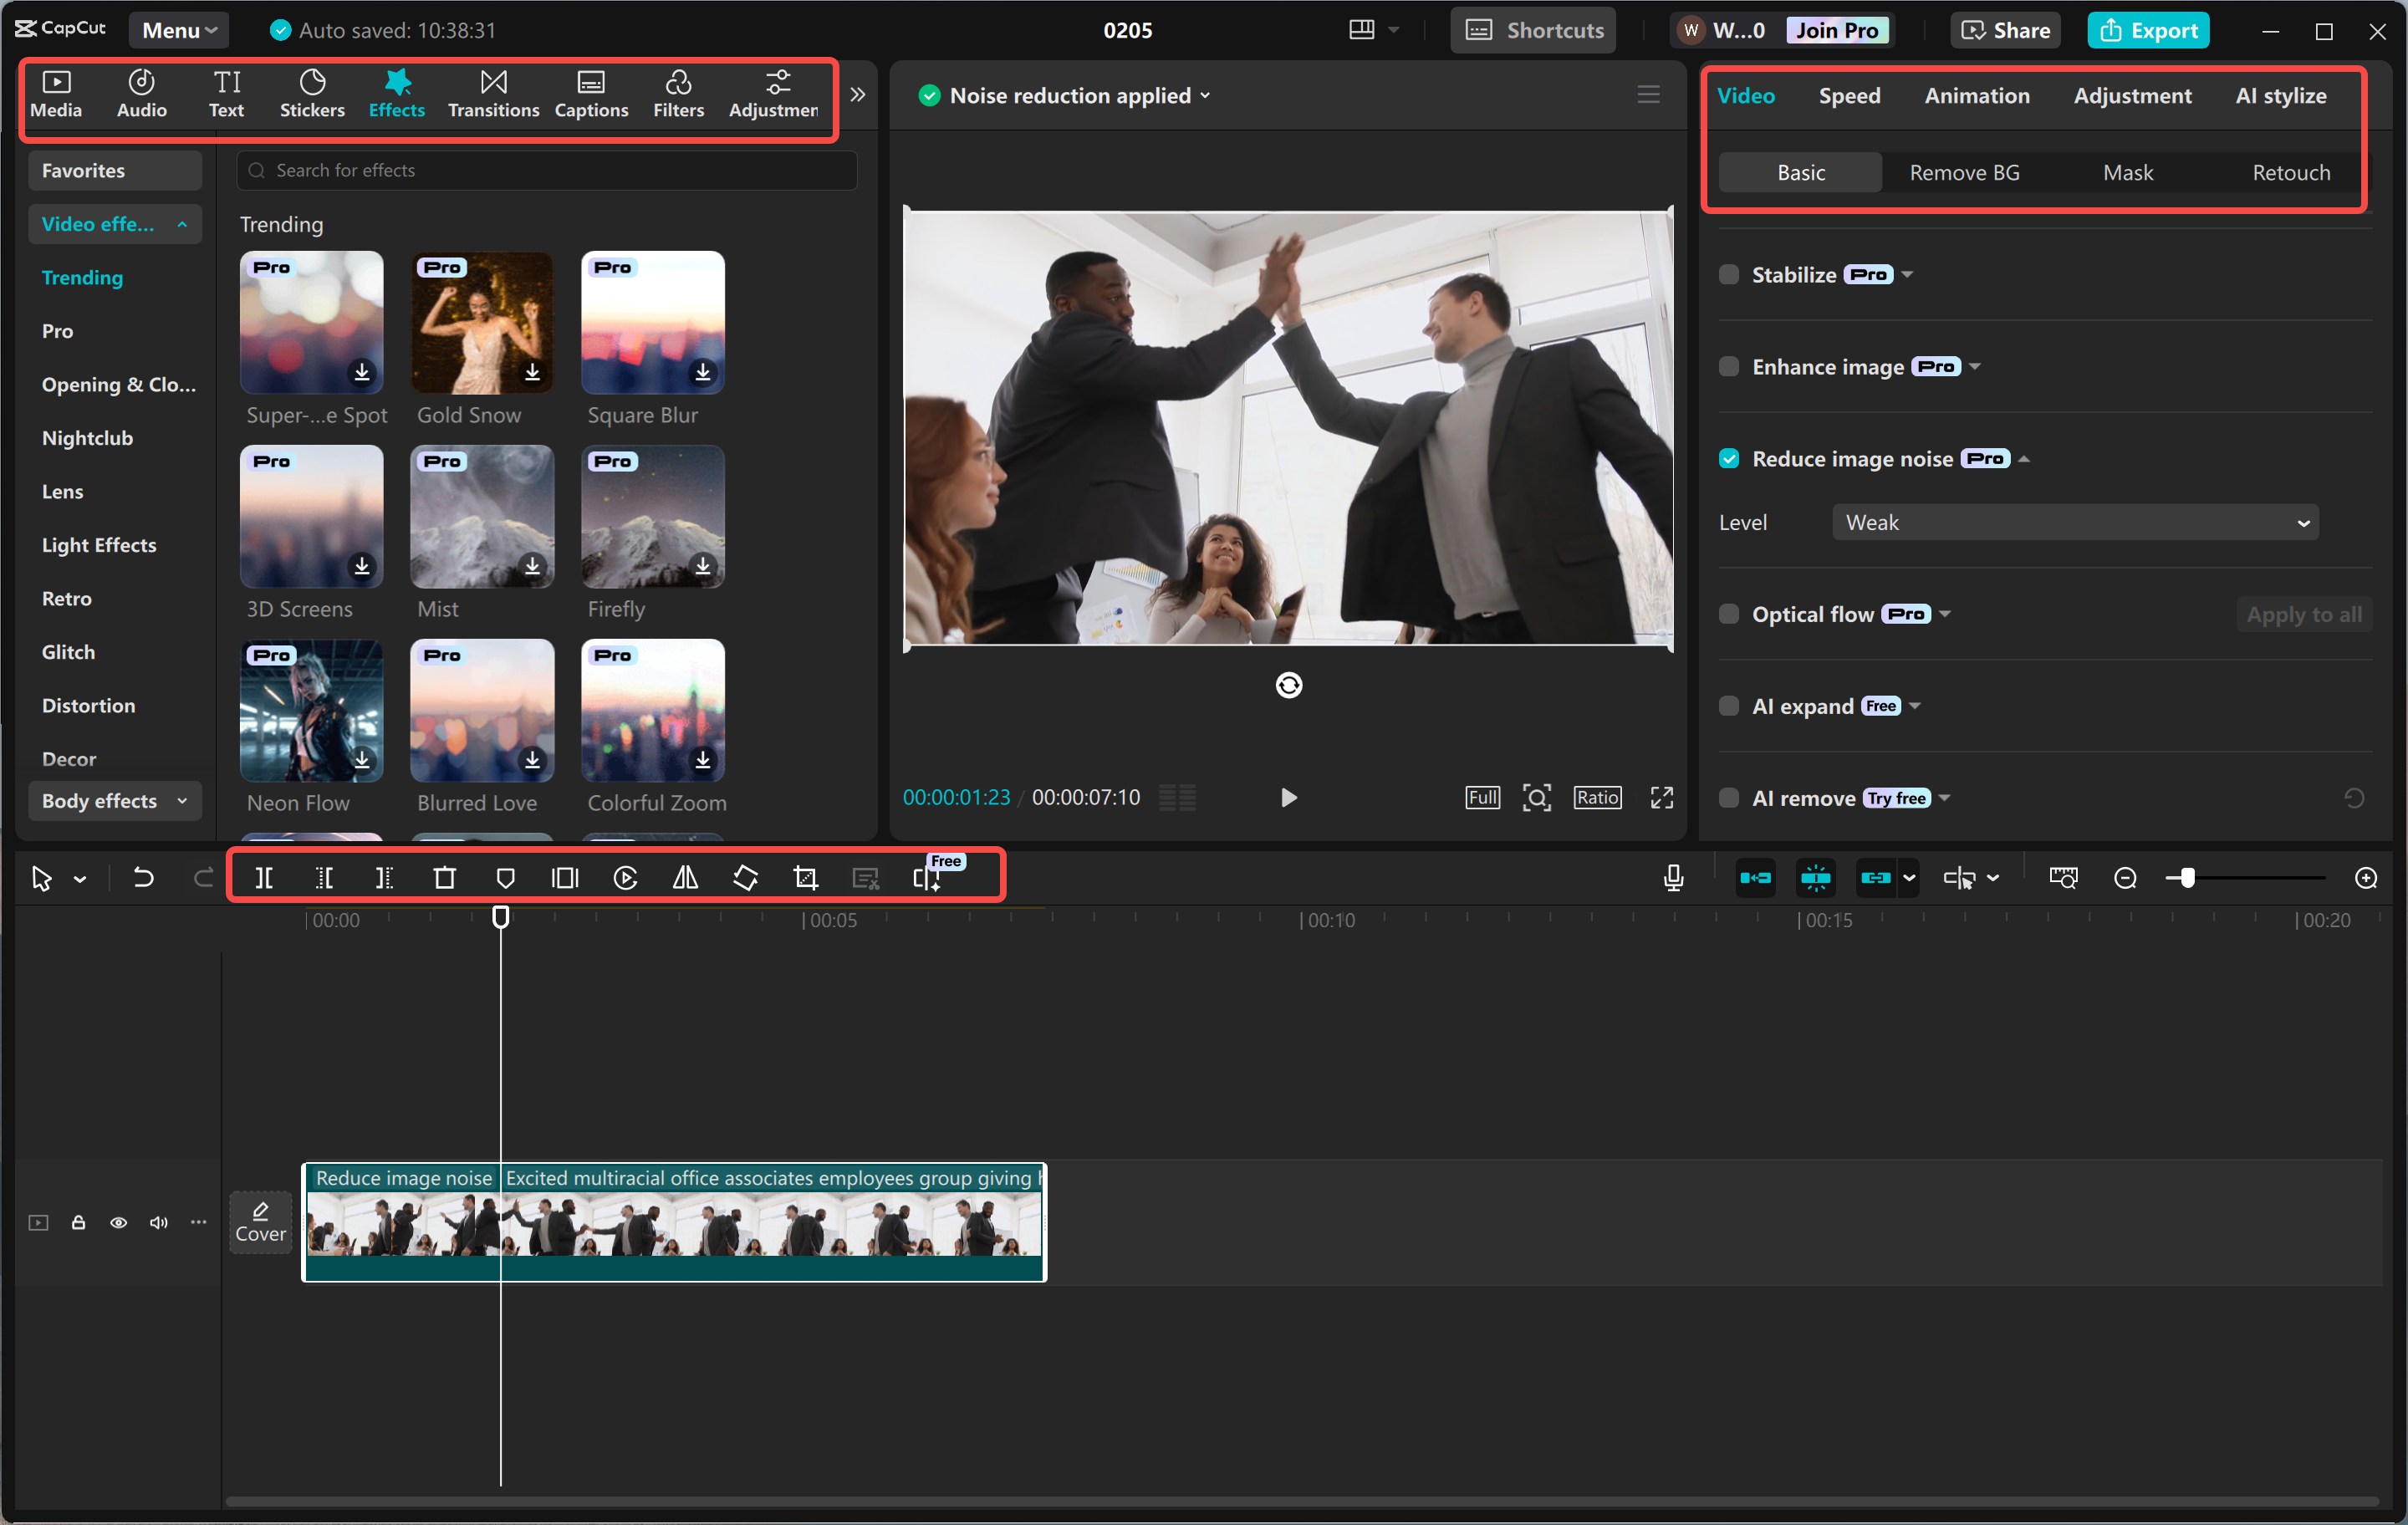
Task: Enable the Stabilize option
Action: click(x=1729, y=274)
